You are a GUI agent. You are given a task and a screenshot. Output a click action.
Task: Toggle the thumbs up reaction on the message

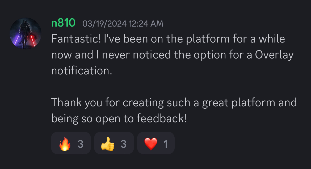click(114, 143)
